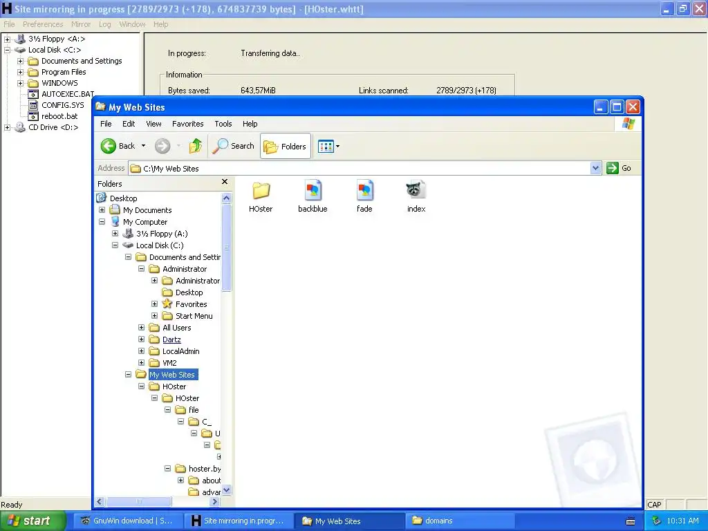Viewport: 708px width, 531px height.
Task: Select hoster.by folder in tree
Action: pos(205,469)
